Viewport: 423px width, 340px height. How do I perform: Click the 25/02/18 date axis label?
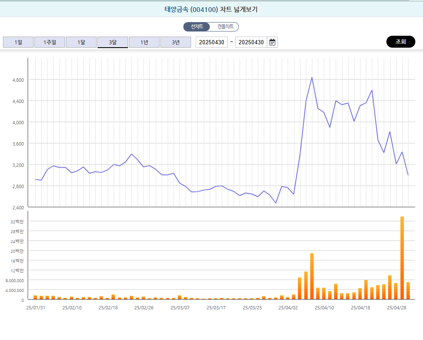[x=108, y=308]
